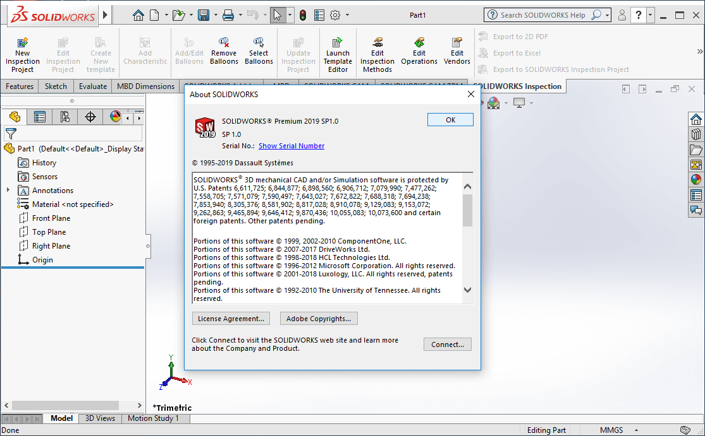Open File Explorer in the task pane
This screenshot has width=705, height=436.
[696, 150]
